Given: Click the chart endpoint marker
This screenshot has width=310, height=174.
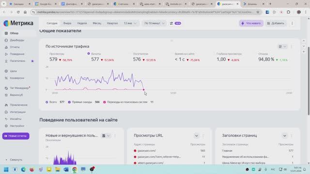Looking at the screenshot, I should click(x=144, y=90).
